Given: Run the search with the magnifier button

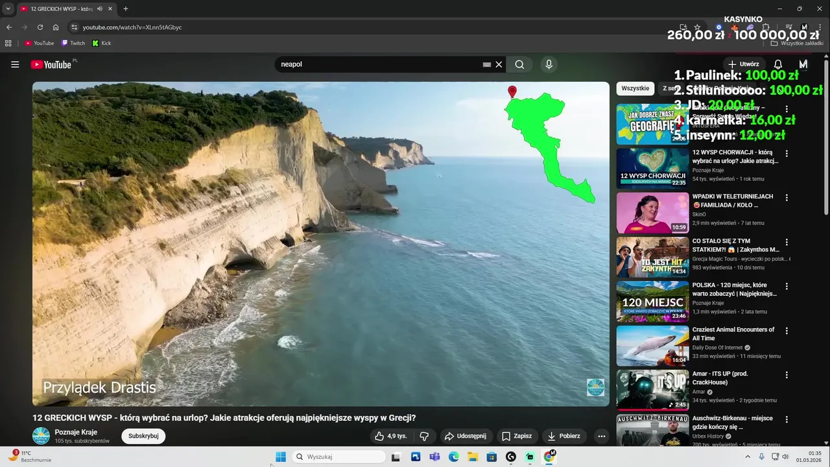Looking at the screenshot, I should (x=519, y=64).
